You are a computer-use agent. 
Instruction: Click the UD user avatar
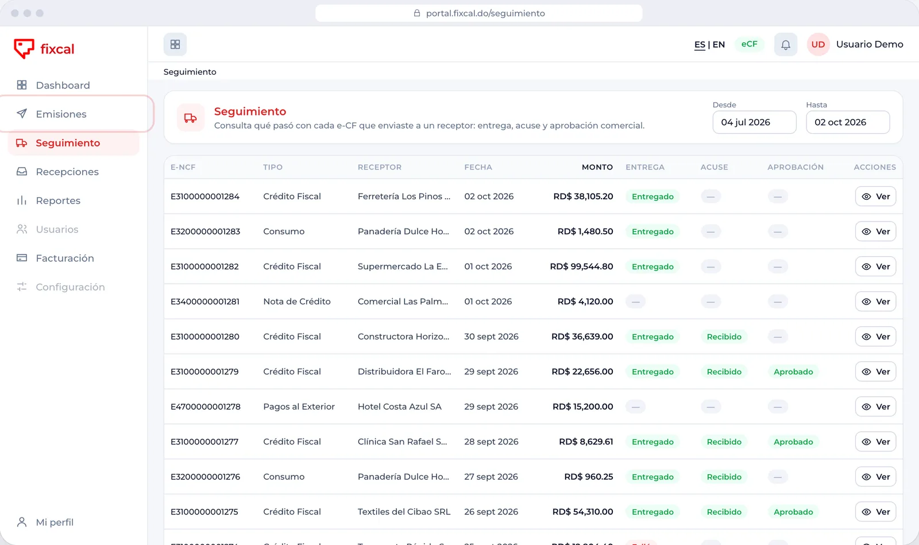[x=818, y=44]
